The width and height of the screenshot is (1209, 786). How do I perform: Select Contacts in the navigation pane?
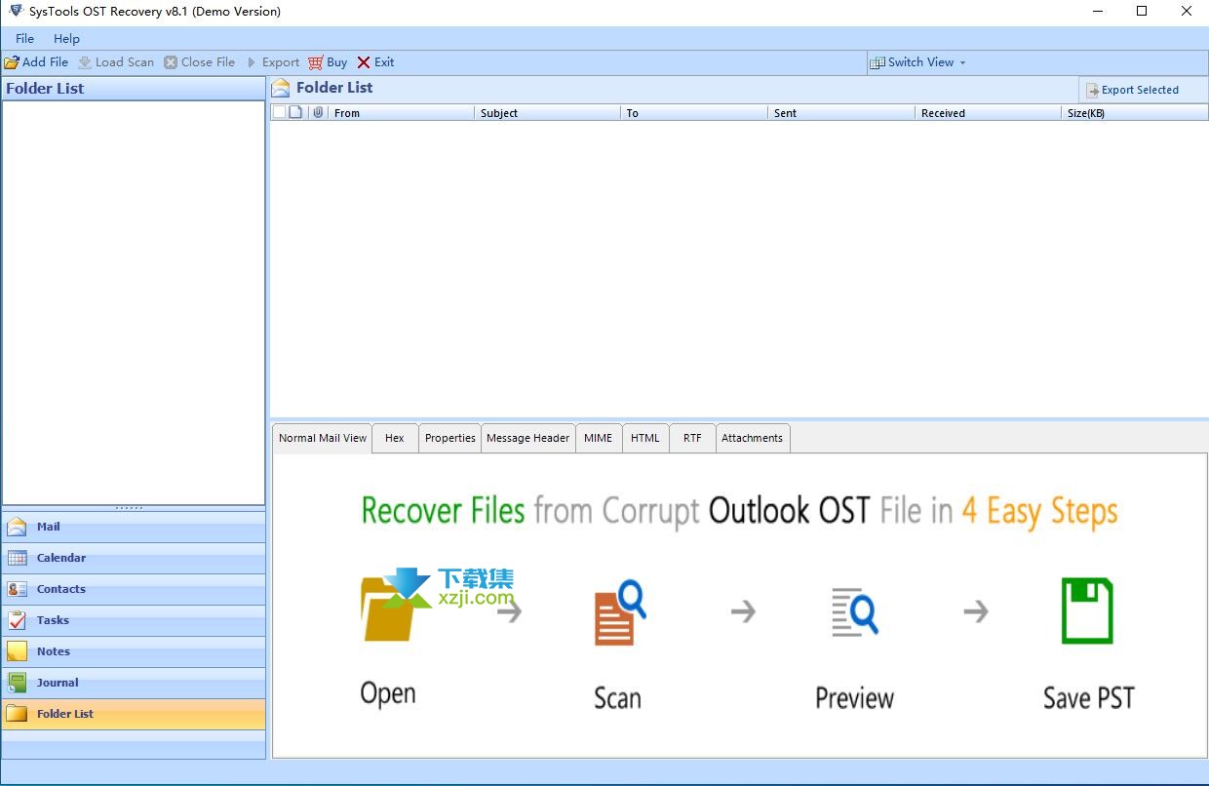(60, 589)
